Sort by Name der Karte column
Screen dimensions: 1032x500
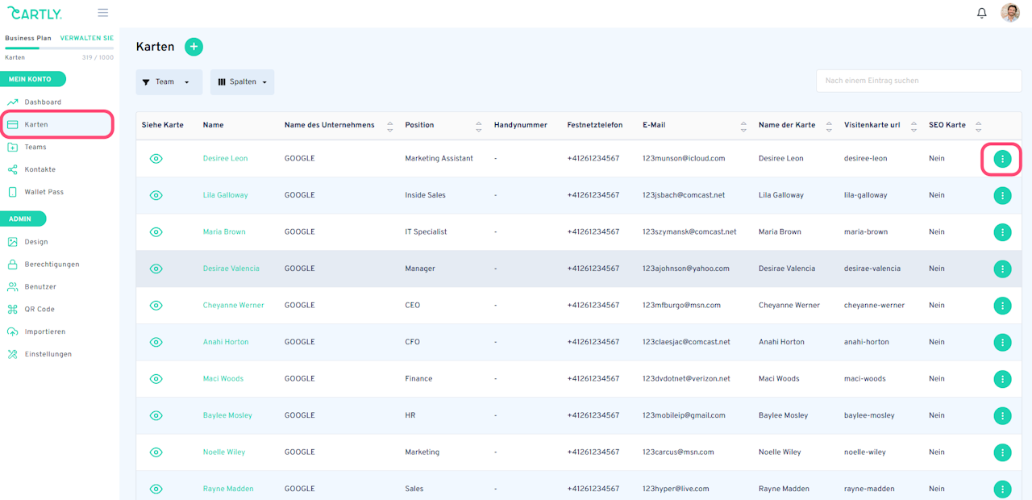pyautogui.click(x=829, y=126)
